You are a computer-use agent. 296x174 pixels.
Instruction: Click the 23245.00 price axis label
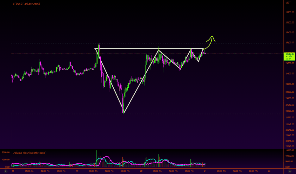(x=290, y=146)
